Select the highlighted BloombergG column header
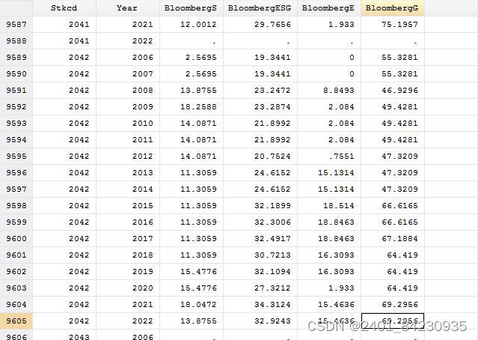 point(393,8)
